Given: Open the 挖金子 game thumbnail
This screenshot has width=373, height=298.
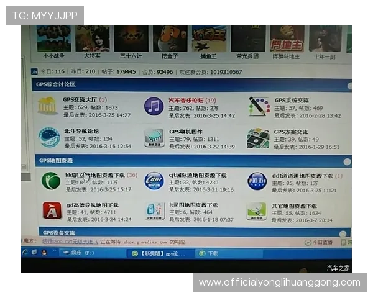Looking at the screenshot, I should pos(170,38).
